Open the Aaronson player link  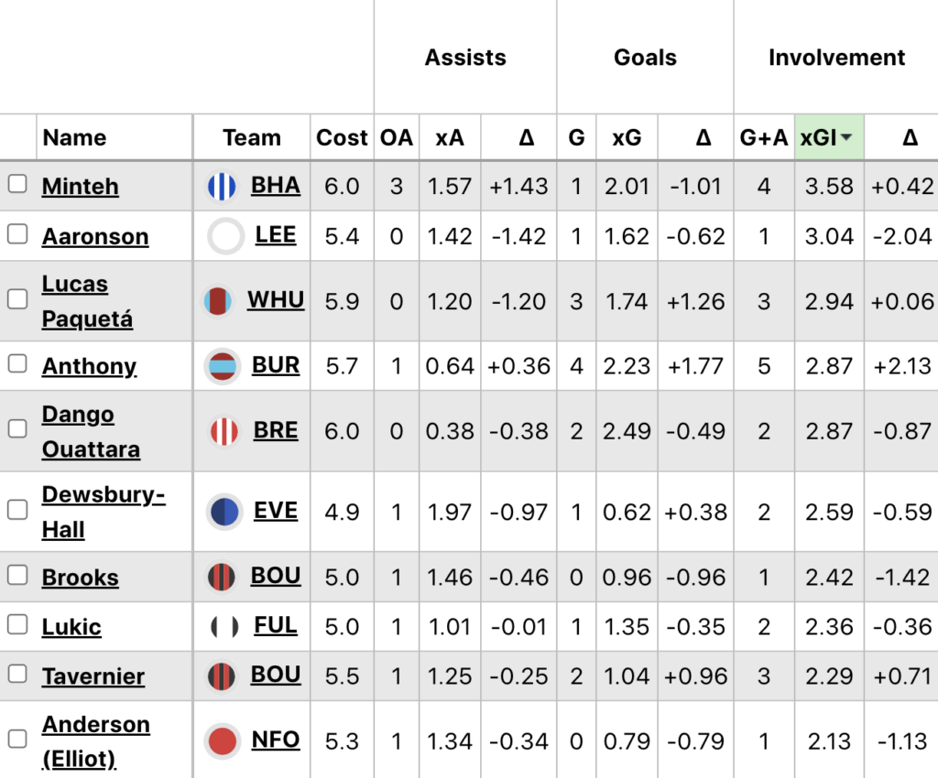(95, 236)
